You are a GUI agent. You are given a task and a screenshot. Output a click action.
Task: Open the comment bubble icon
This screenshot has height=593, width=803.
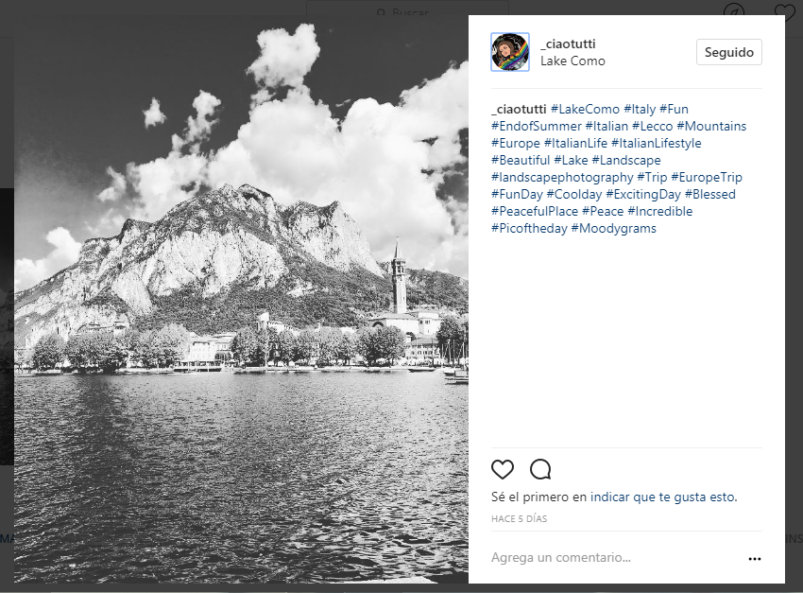540,469
